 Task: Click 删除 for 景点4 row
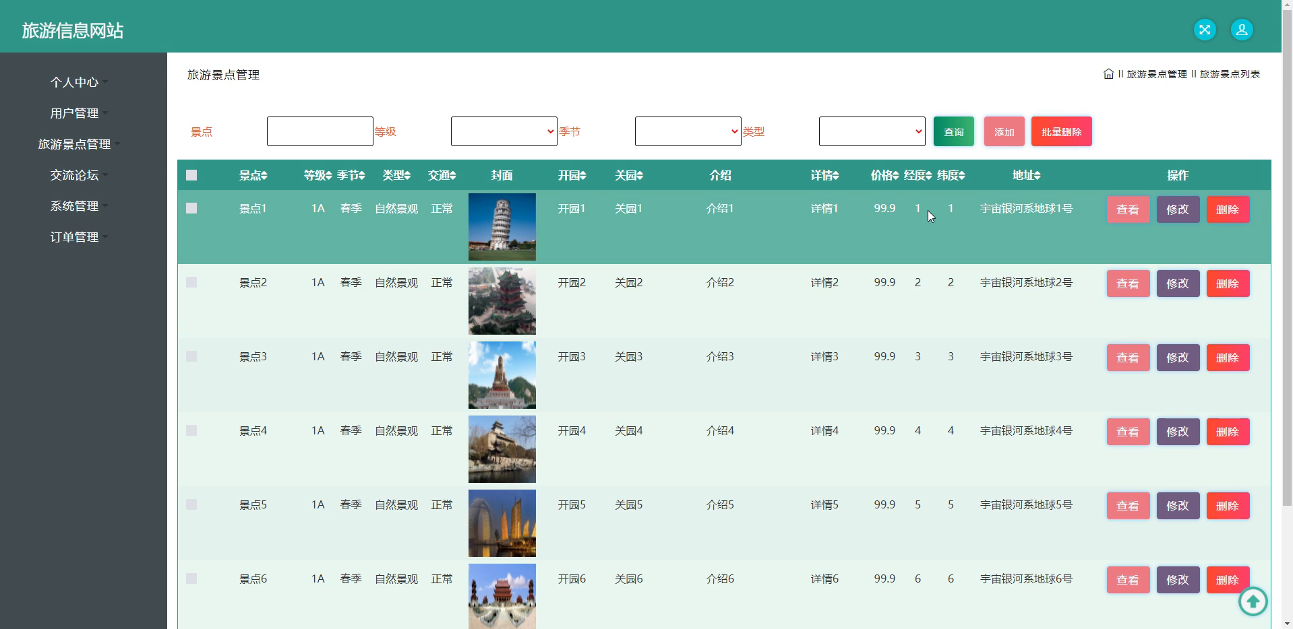[1228, 432]
